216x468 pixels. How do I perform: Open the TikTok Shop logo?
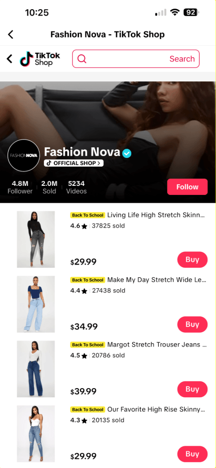click(x=40, y=59)
